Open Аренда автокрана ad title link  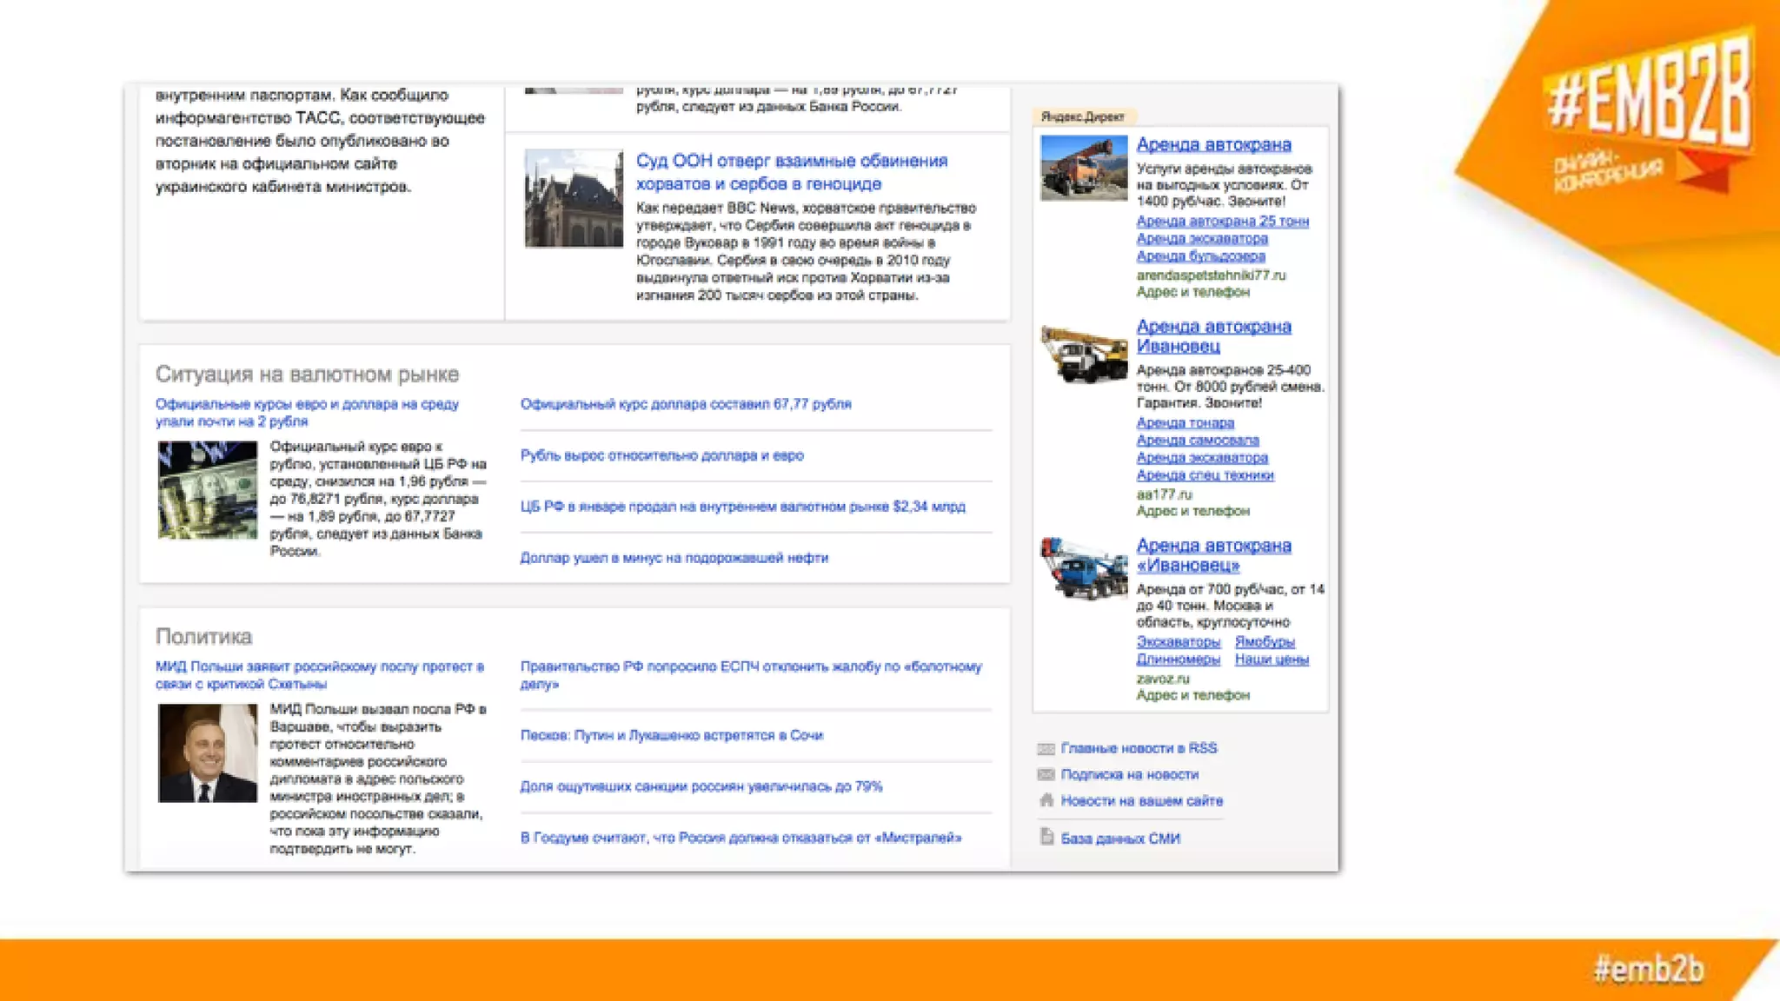pyautogui.click(x=1213, y=144)
